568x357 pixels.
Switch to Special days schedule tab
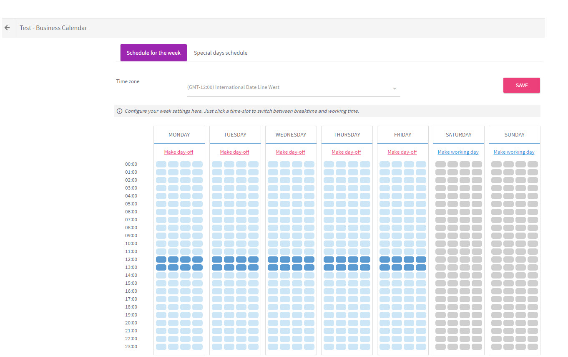point(221,53)
